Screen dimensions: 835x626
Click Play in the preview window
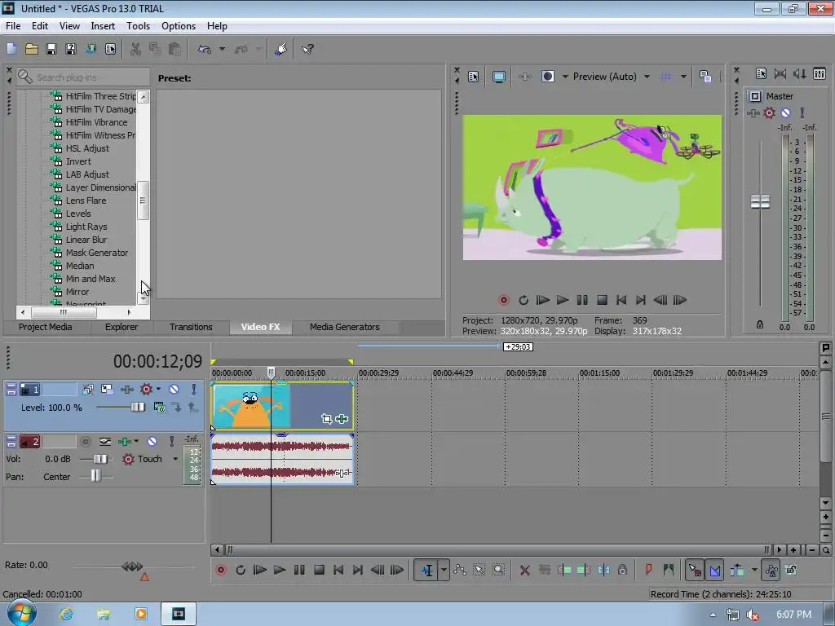coord(563,300)
